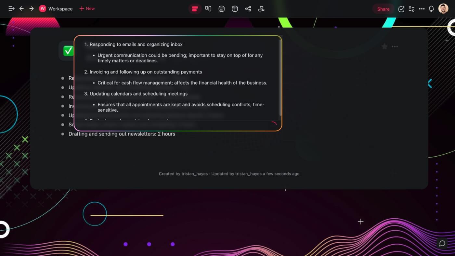
Task: Open the properties panel with the sliders icon
Action: pos(411,9)
